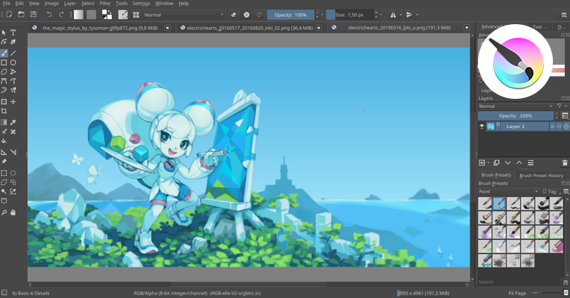
Task: Open the Layer menu
Action: tap(70, 4)
